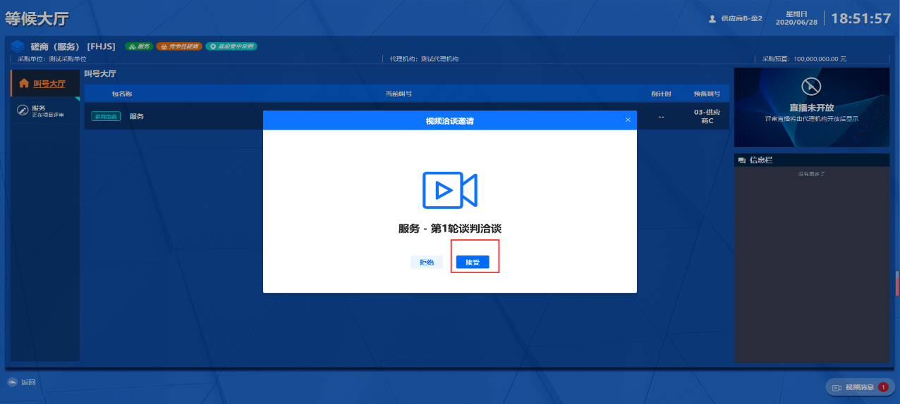Click the 返回 back link at bottom left
The image size is (900, 404).
pyautogui.click(x=22, y=382)
